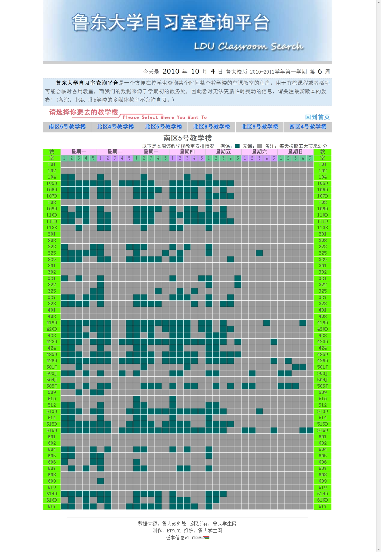Click the 以下是本周该教学楼教室安排情况 caption
The height and width of the screenshot is (552, 381).
click(178, 146)
